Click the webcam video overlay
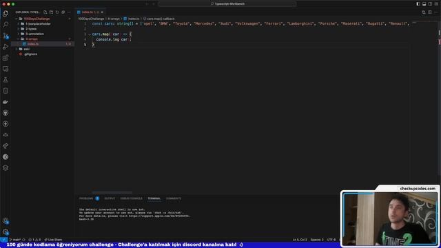 click(391, 219)
